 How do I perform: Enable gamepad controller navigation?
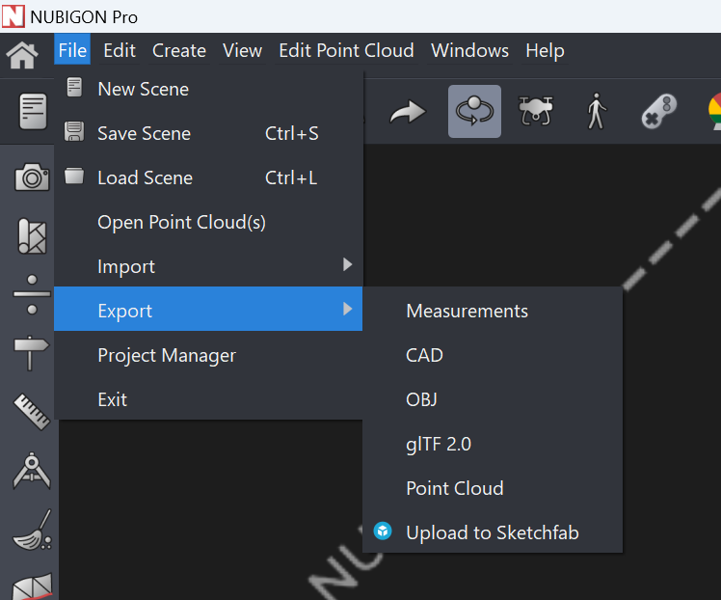click(x=659, y=111)
